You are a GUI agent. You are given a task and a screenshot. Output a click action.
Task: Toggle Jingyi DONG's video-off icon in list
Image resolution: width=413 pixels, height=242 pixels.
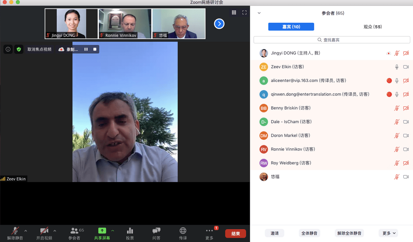coord(406,53)
